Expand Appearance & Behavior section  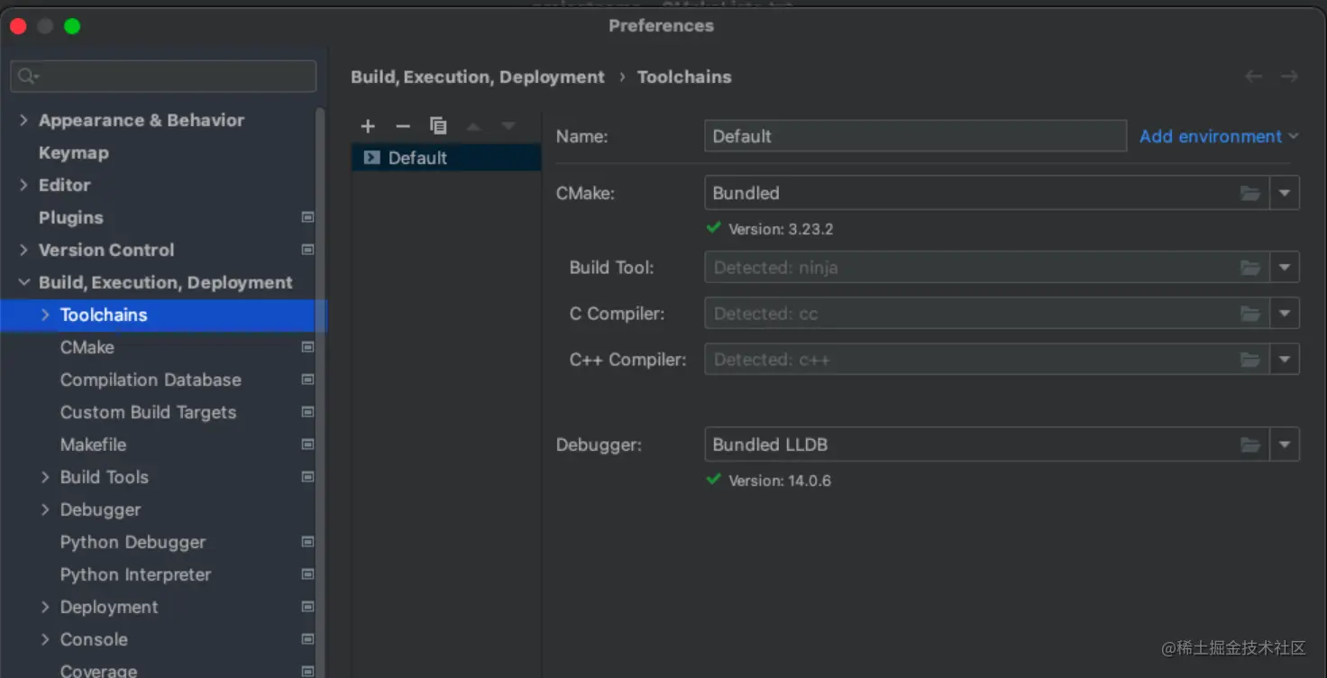coord(23,120)
